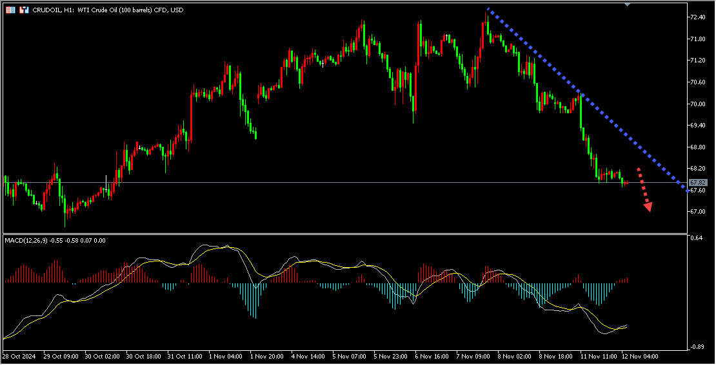Click the 67.00 price scale label
The image size is (716, 365).
tap(697, 212)
